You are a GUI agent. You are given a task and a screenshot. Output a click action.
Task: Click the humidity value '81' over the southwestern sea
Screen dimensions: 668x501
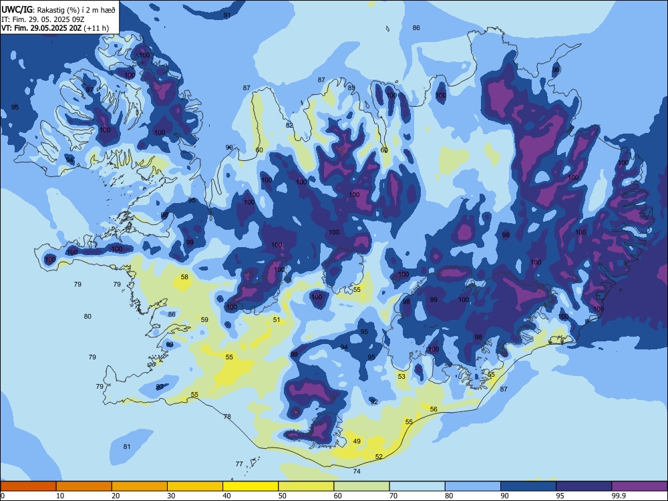click(x=126, y=446)
